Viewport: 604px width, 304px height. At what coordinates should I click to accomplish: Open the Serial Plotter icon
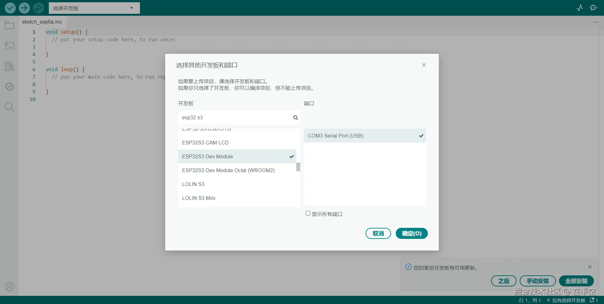pos(580,8)
